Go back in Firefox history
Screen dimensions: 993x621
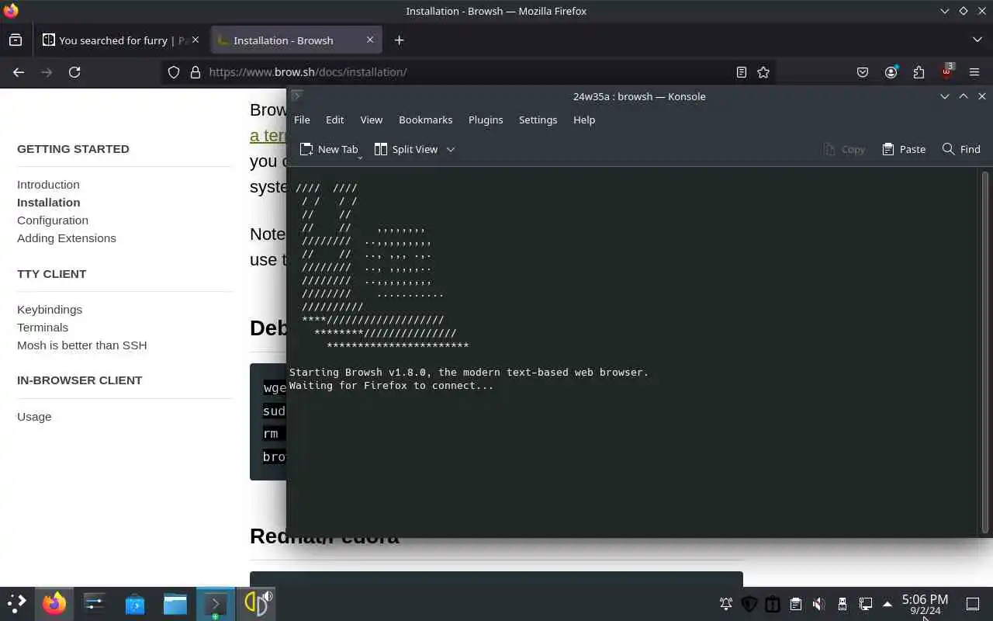click(19, 72)
